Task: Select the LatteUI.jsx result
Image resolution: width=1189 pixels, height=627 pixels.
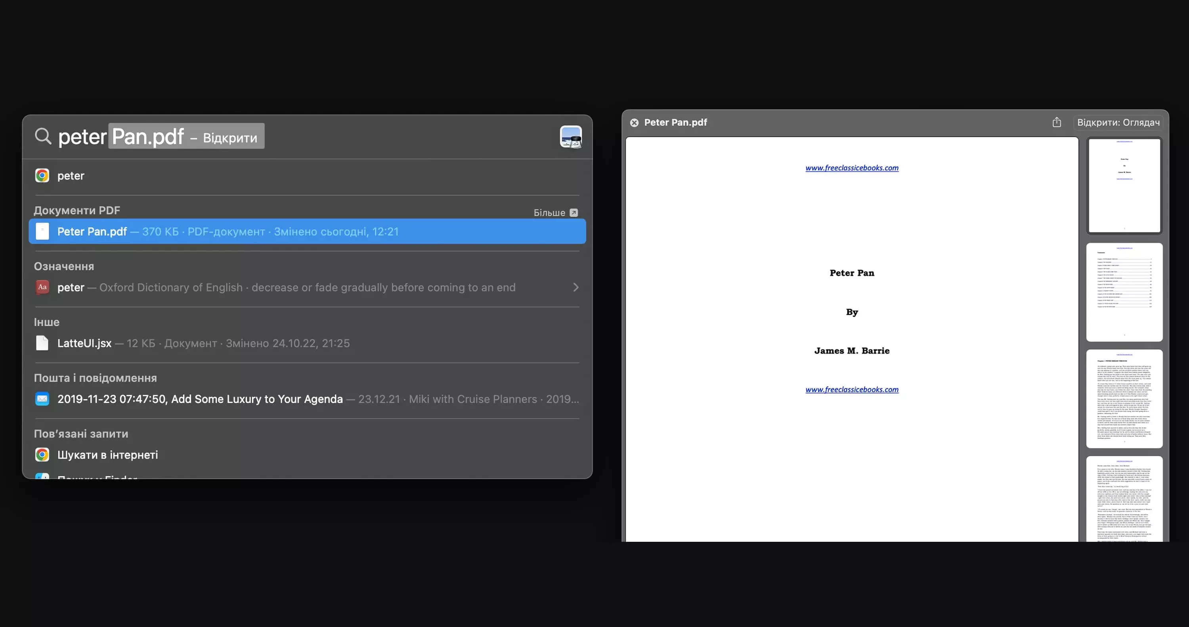Action: coord(307,343)
